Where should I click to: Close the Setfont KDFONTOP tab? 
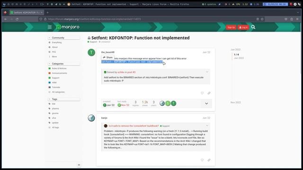click(x=42, y=13)
